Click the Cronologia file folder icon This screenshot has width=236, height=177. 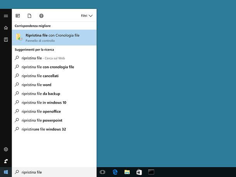pyautogui.click(x=19, y=37)
